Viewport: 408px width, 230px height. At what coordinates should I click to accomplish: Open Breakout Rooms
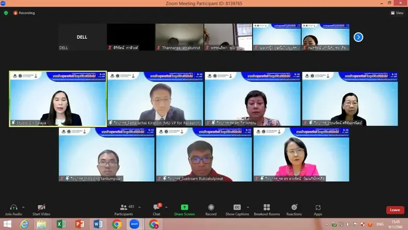(x=267, y=207)
